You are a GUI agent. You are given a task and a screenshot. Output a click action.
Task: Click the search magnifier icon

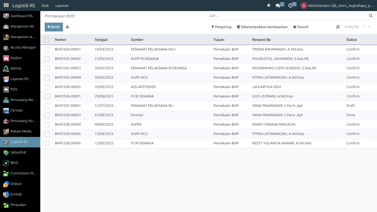point(371,16)
